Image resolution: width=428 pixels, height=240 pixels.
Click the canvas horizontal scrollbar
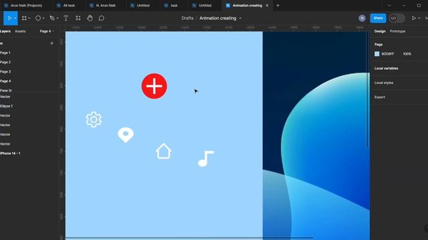189,238
